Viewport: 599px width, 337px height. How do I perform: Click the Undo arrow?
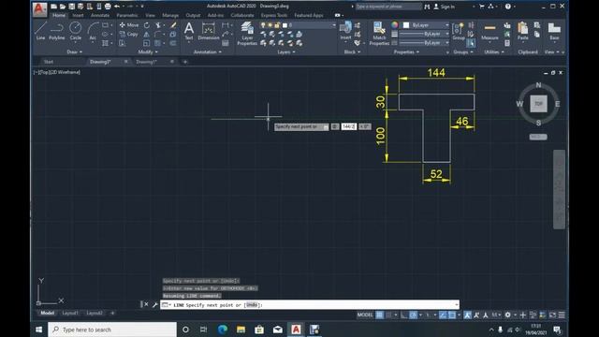coord(117,7)
